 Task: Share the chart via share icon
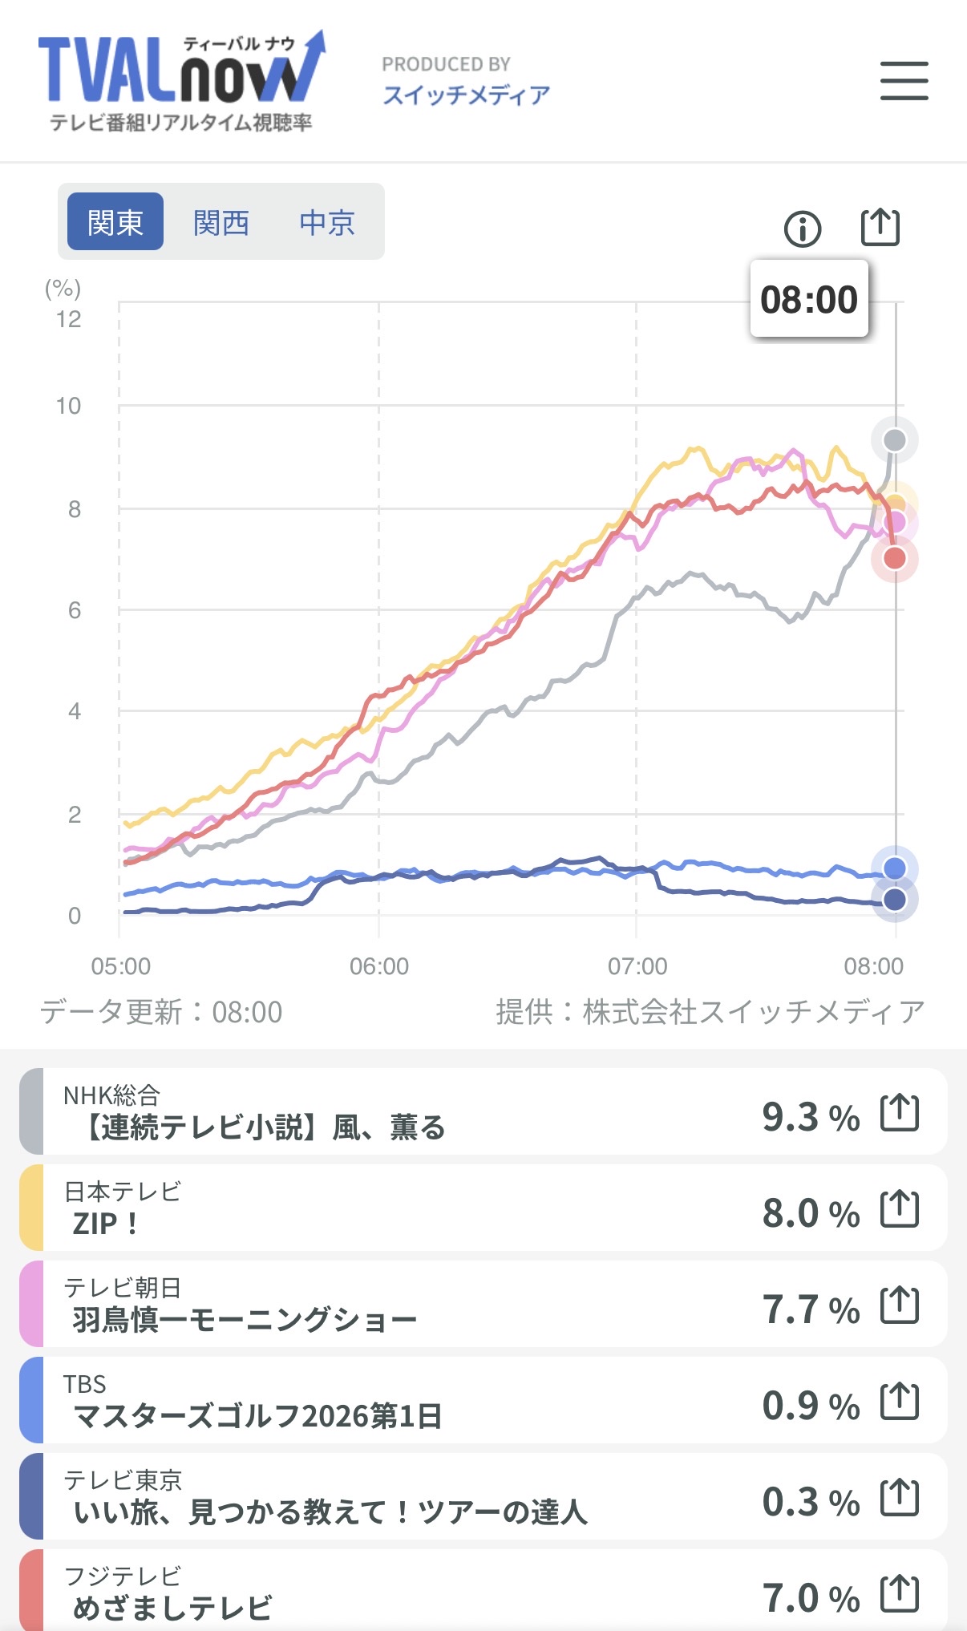(x=880, y=228)
